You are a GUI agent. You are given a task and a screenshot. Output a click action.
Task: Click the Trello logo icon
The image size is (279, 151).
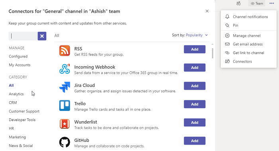click(x=65, y=106)
